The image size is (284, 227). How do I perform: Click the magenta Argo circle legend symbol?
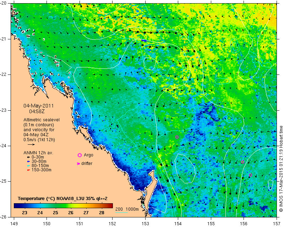(80, 155)
